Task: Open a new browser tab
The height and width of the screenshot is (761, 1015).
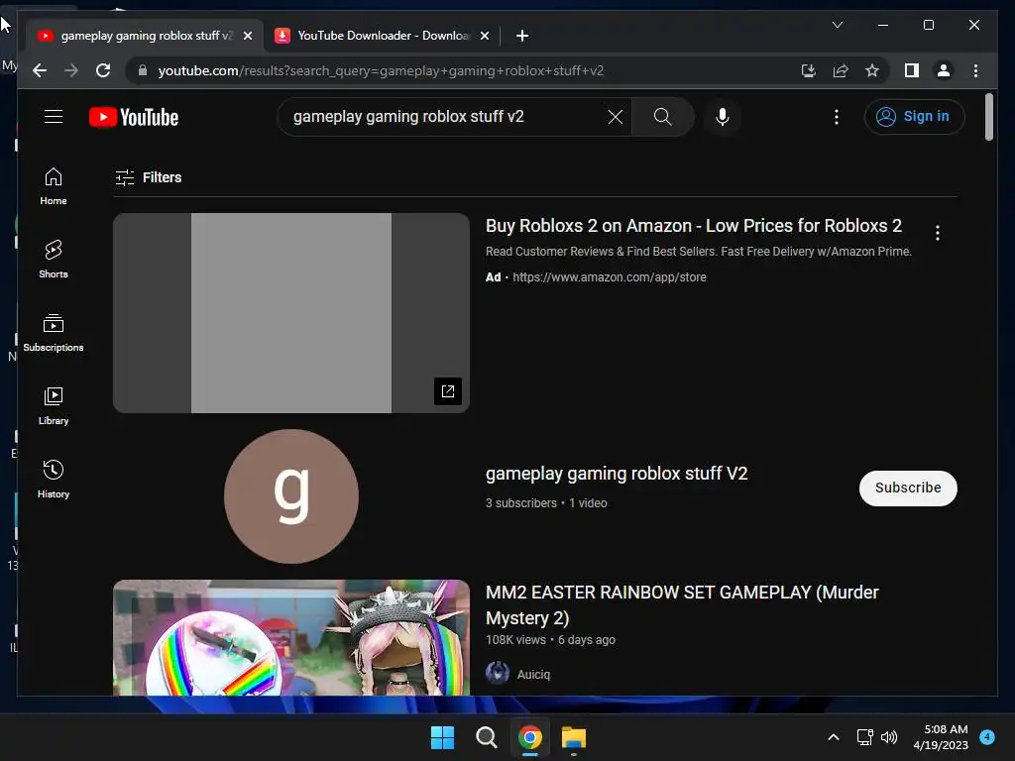Action: coord(521,36)
